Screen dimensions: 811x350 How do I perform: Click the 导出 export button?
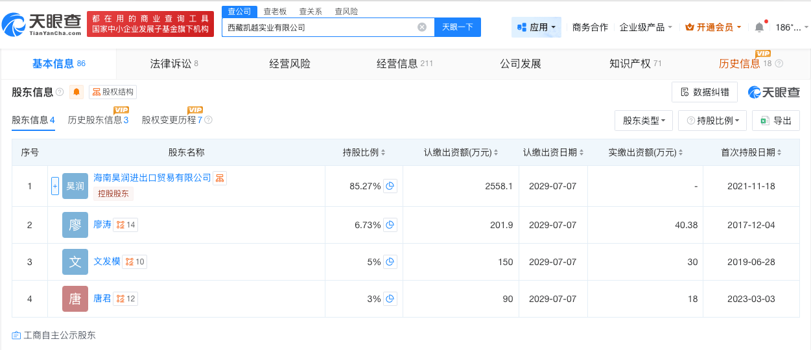[775, 121]
